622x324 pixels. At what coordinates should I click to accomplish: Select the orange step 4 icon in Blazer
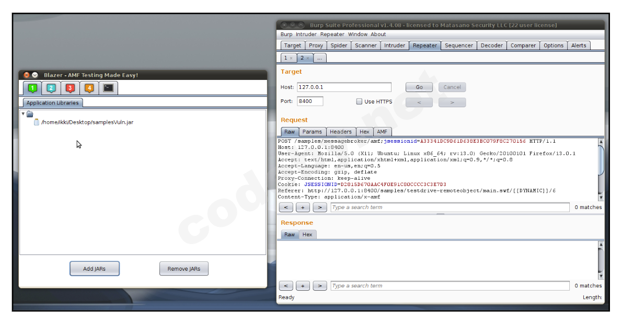(x=89, y=88)
